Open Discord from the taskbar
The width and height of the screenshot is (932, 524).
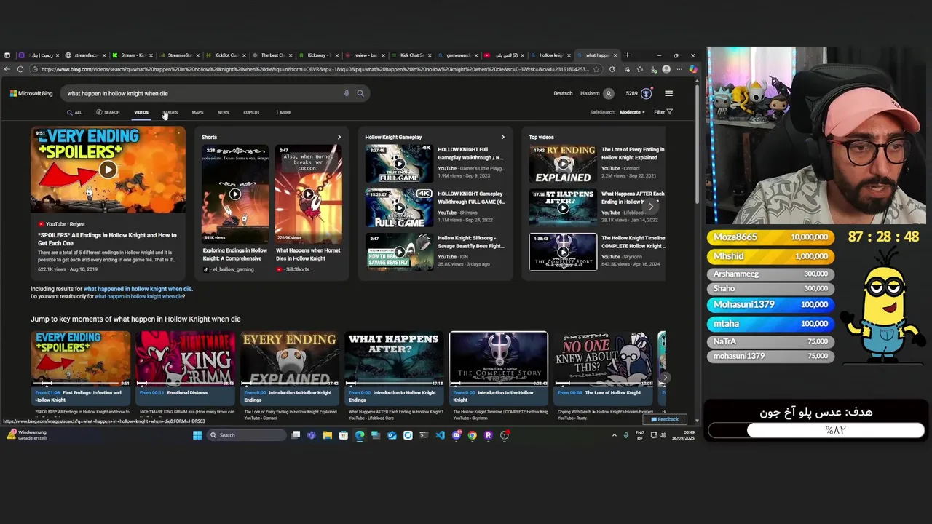click(x=457, y=435)
